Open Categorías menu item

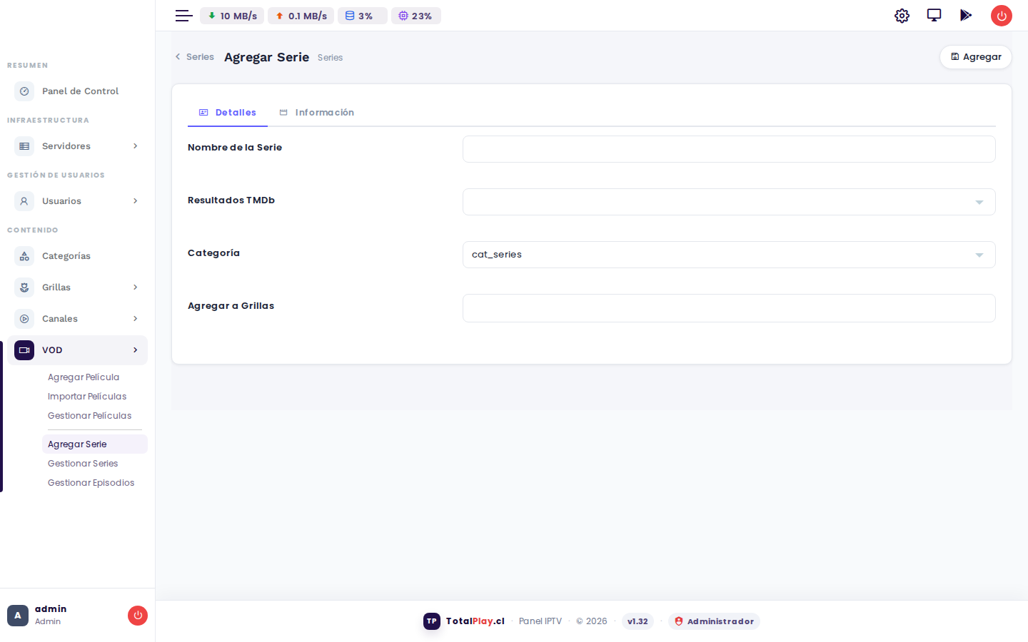coord(77,256)
